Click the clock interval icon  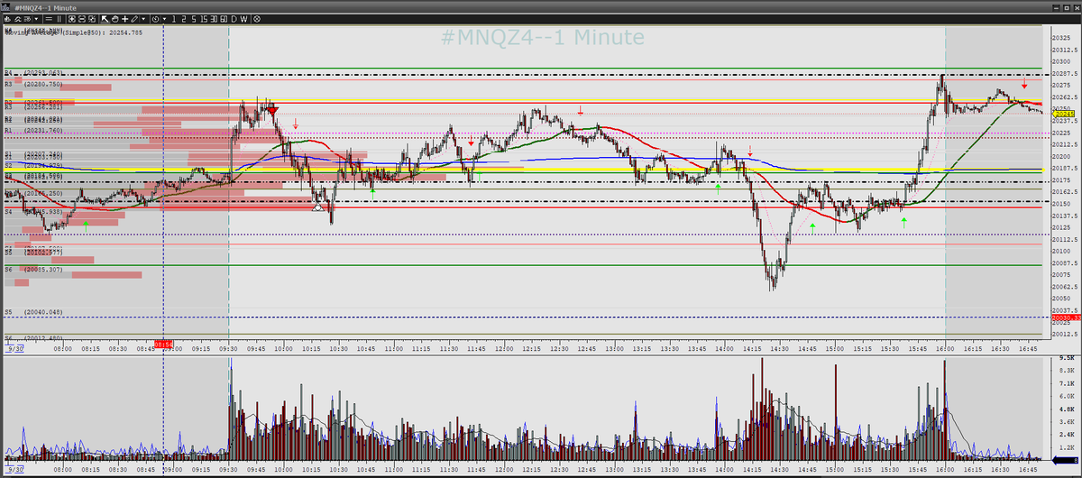click(155, 19)
